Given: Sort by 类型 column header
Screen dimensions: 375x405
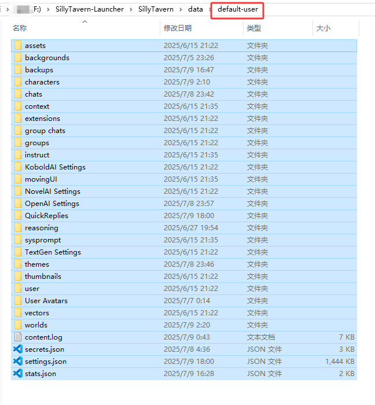Looking at the screenshot, I should point(253,28).
